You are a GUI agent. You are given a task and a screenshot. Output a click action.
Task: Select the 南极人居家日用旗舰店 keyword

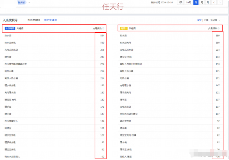131,64
